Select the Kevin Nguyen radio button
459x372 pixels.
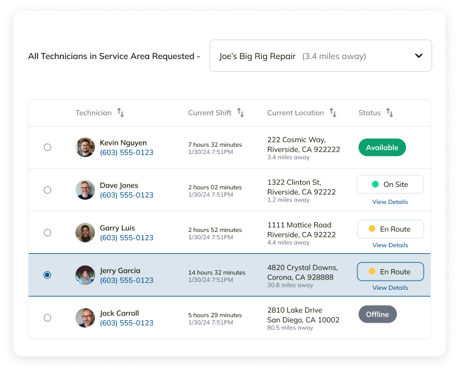point(47,147)
